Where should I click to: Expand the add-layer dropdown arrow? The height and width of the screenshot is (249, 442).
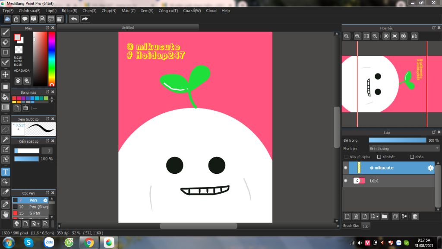377,217
